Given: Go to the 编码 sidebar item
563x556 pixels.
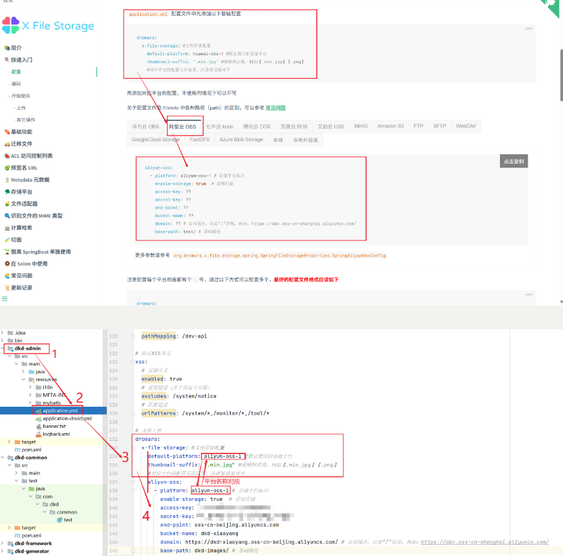Looking at the screenshot, I should [16, 83].
